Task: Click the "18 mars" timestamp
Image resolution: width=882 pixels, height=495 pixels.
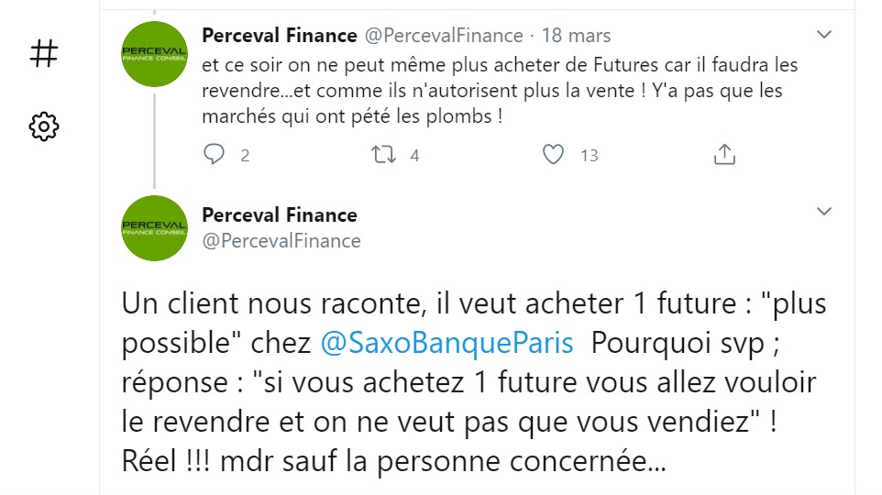Action: [576, 36]
